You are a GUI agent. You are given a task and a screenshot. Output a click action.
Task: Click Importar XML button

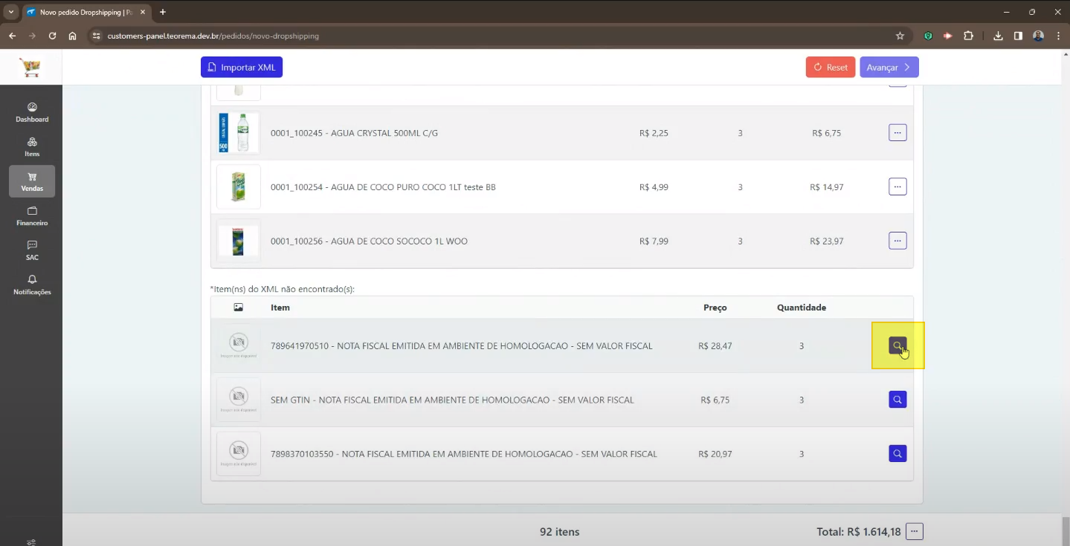click(x=242, y=67)
